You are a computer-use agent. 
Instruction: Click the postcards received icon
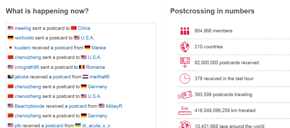pyautogui.click(x=185, y=62)
